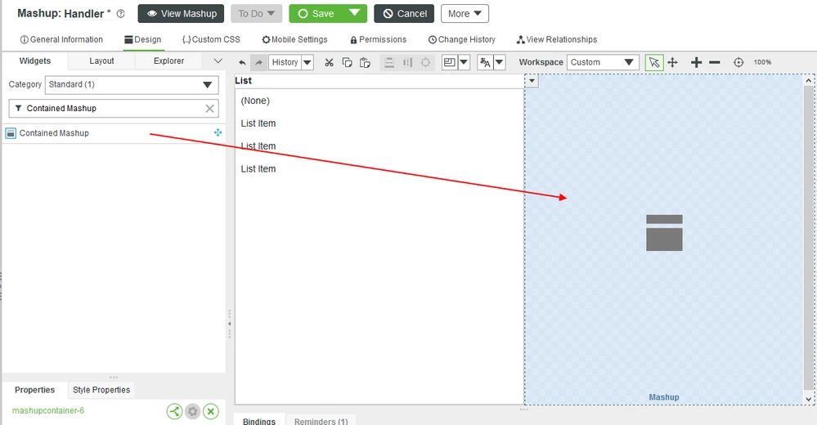Open the Custom CSS tab
817x425 pixels.
[211, 39]
